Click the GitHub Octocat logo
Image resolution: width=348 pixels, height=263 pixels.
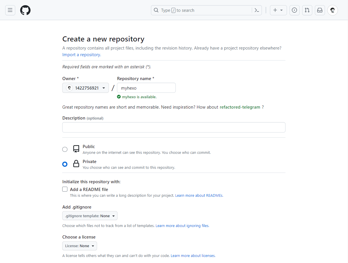coord(25,10)
